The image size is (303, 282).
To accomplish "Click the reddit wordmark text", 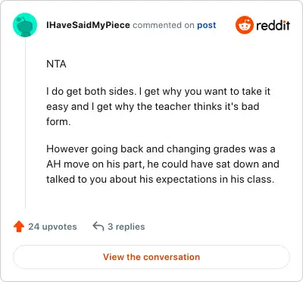I will point(273,25).
